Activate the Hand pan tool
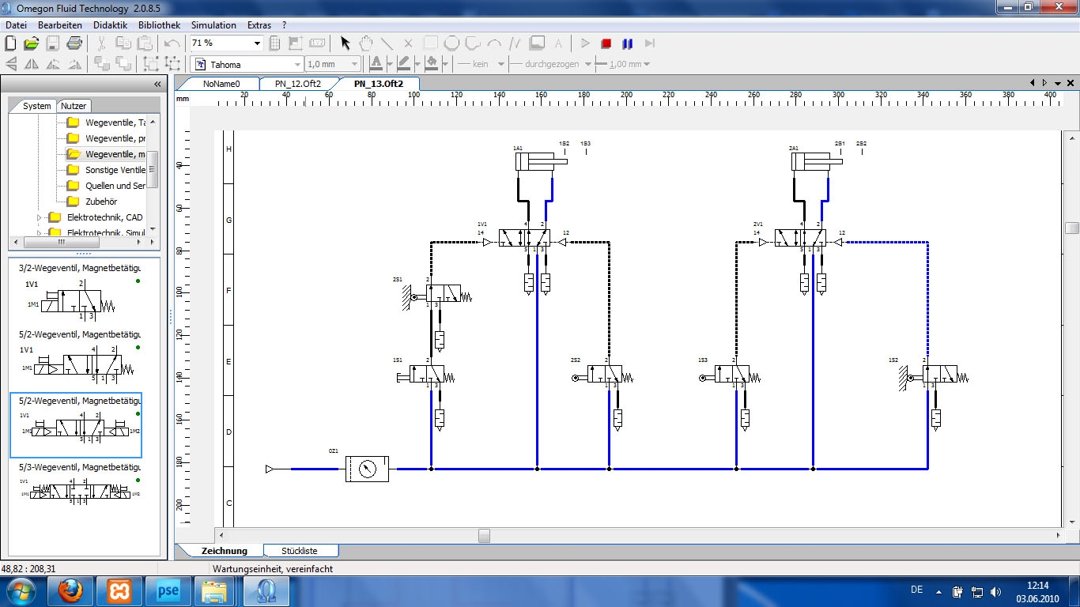 (364, 43)
